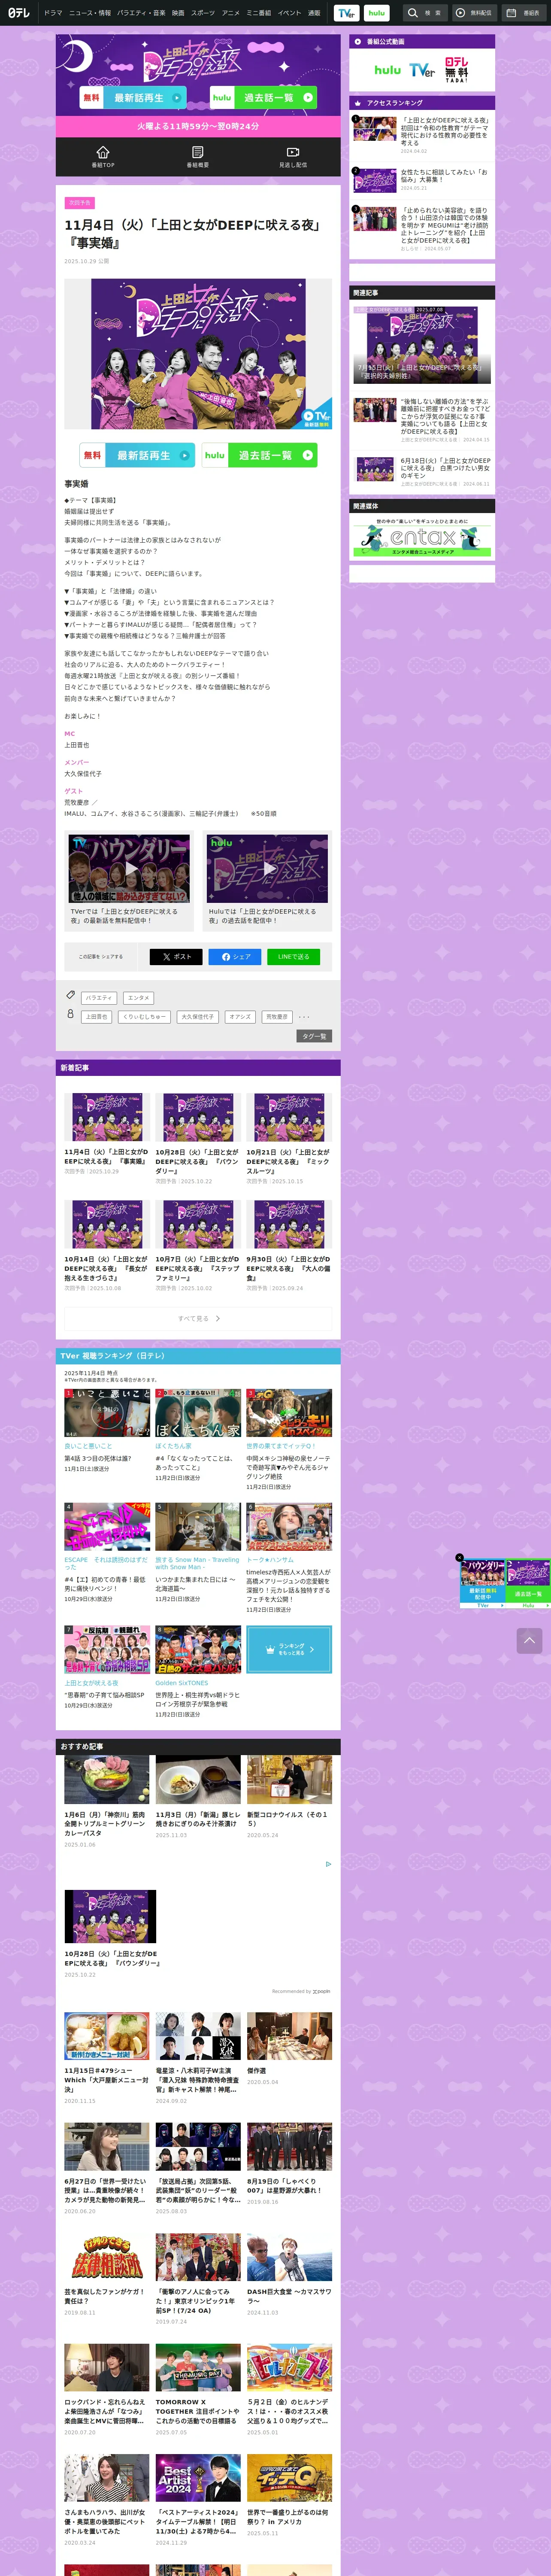Image resolution: width=551 pixels, height=2576 pixels.
Task: Open recommended article 新型コロナウイルス（その１５）
Action: (289, 1798)
